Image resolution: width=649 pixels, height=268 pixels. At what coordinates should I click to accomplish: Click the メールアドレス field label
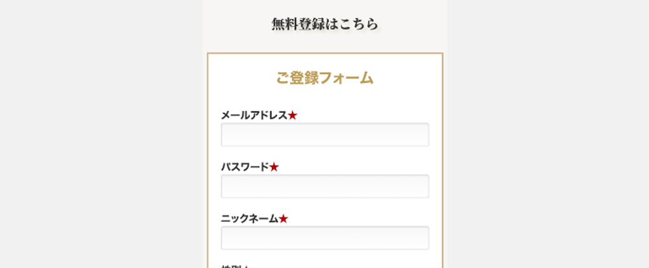click(x=254, y=116)
